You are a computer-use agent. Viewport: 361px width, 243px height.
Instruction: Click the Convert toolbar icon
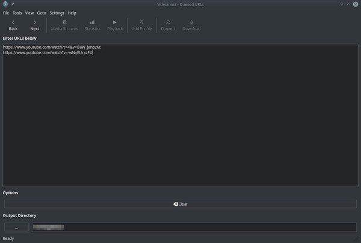click(168, 25)
